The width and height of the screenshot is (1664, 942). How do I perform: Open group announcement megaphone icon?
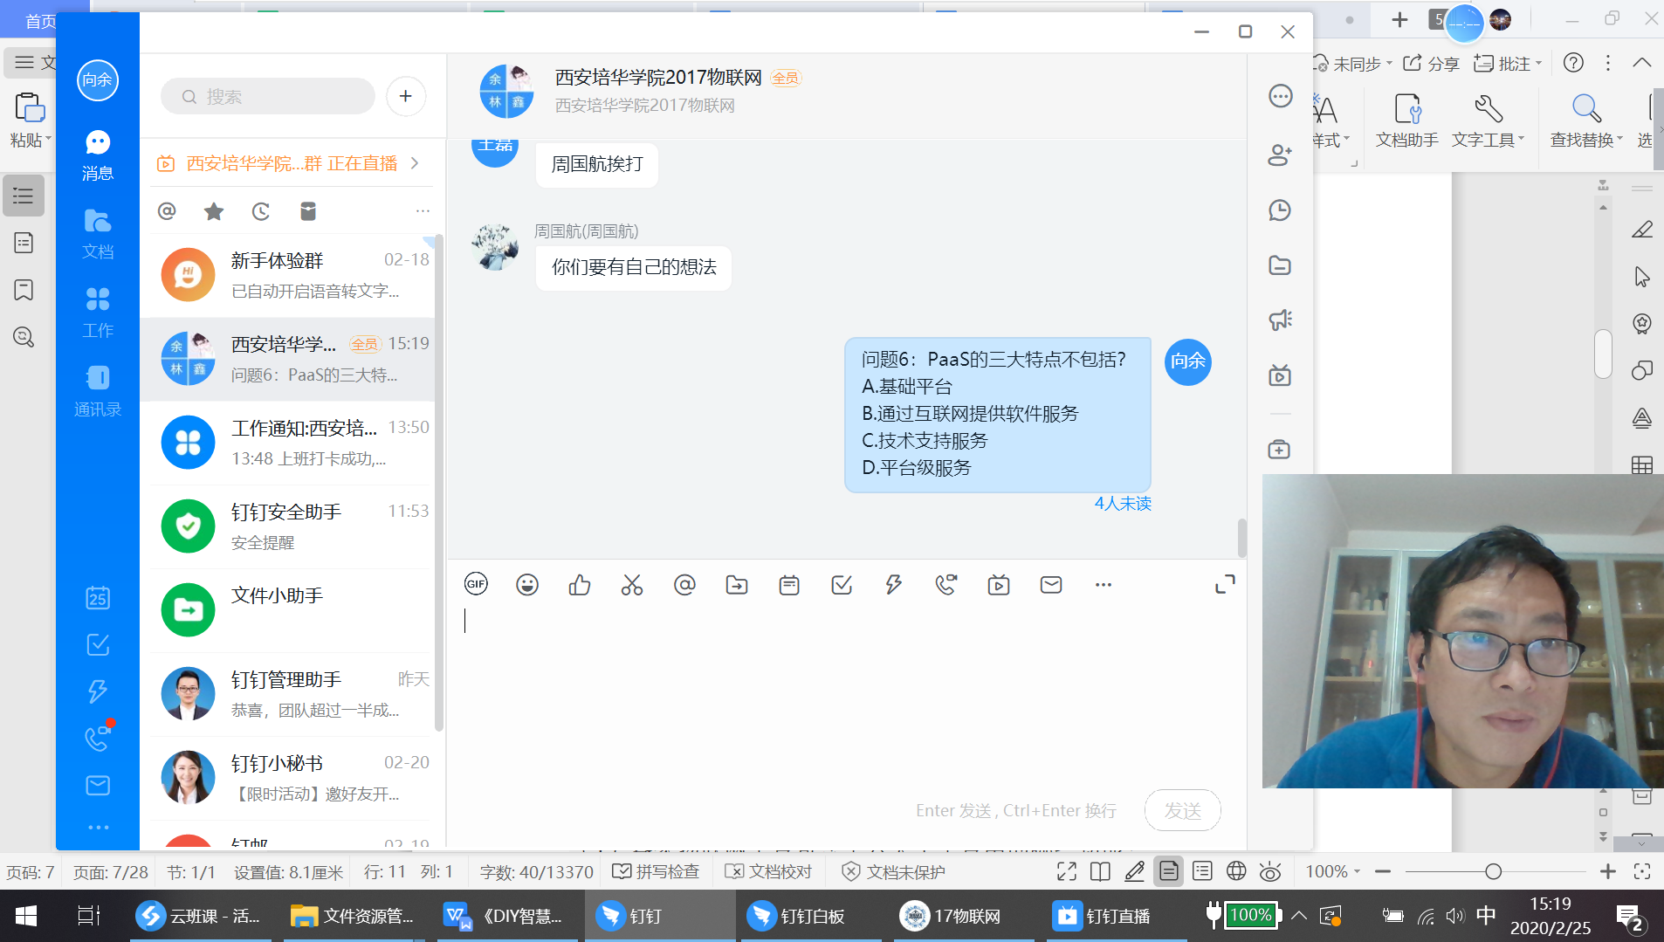pos(1280,320)
